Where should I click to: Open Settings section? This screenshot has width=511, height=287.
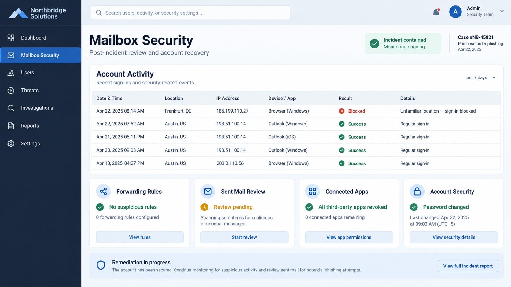pyautogui.click(x=41, y=144)
